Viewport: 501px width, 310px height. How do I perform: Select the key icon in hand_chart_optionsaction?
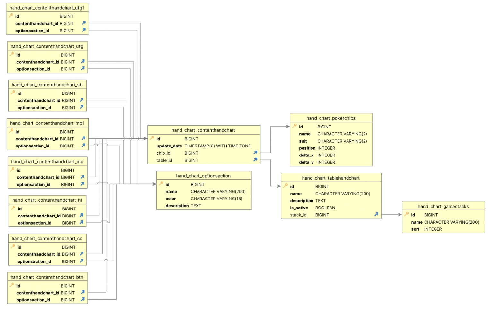pos(161,184)
